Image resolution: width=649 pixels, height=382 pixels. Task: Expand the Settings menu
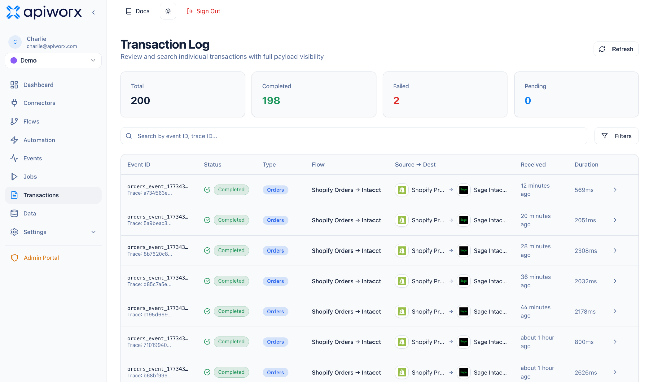(35, 232)
